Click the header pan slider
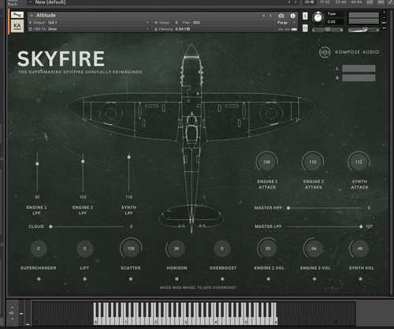 point(327,30)
